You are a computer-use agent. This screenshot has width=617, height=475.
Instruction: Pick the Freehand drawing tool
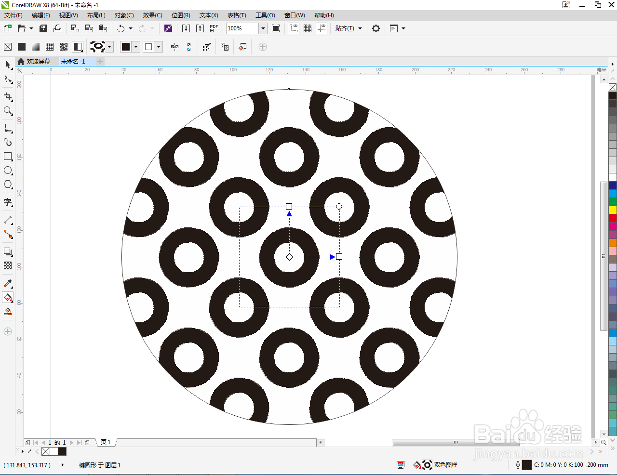tap(8, 129)
